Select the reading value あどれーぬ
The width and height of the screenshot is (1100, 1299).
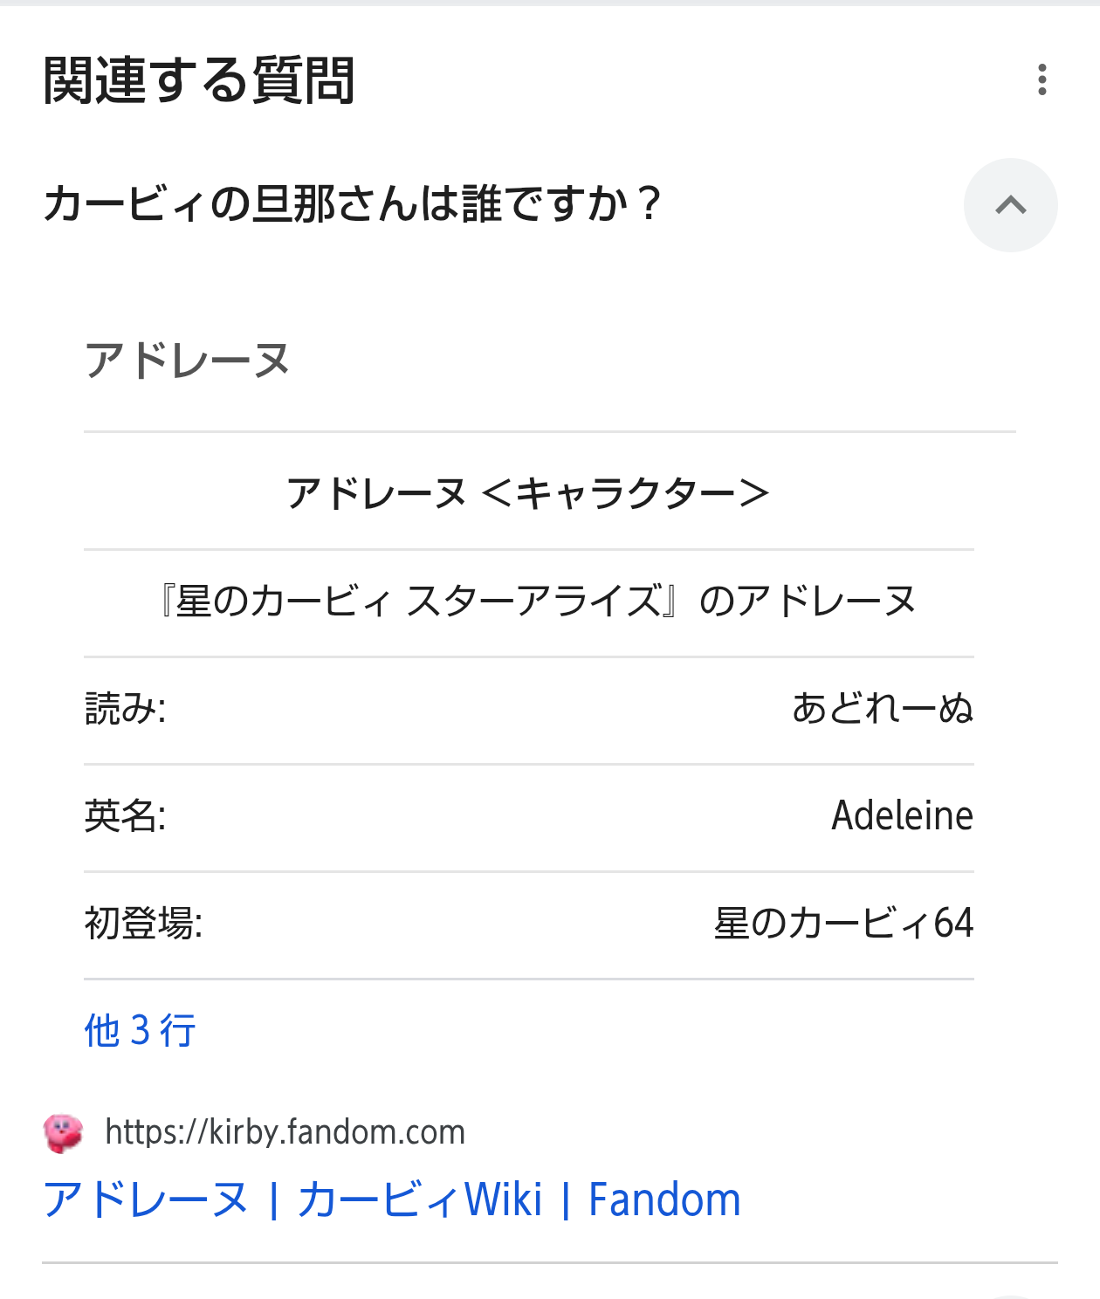tap(882, 708)
